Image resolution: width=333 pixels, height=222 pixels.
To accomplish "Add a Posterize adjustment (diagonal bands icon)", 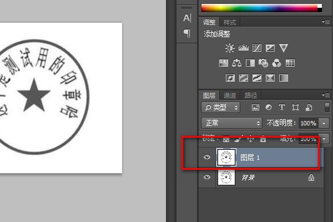I will point(244,78).
